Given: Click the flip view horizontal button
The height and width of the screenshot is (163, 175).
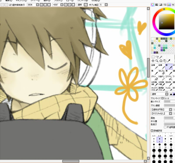Looking at the screenshot, I should [86, 5].
